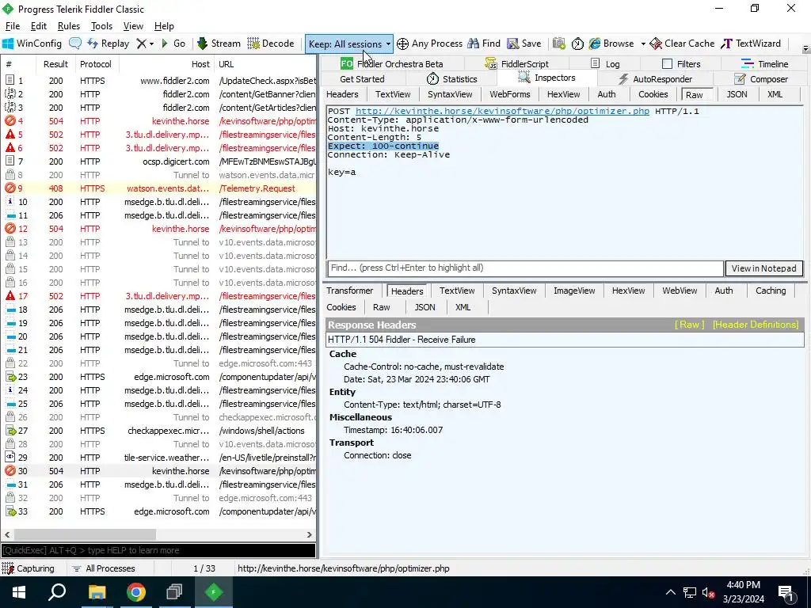The height and width of the screenshot is (608, 811).
Task: Sort sessions by Protocol column
Action: 96,64
